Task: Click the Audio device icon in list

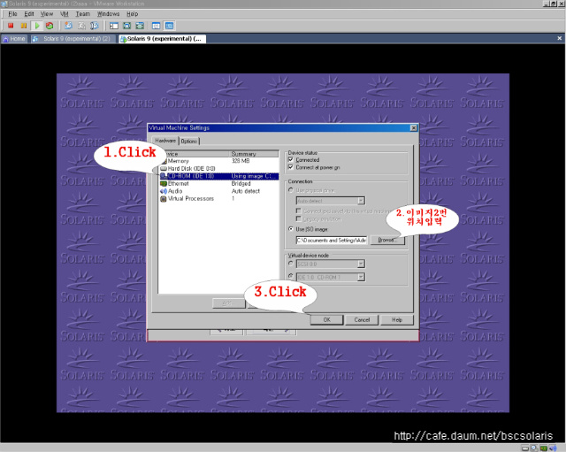Action: [163, 191]
